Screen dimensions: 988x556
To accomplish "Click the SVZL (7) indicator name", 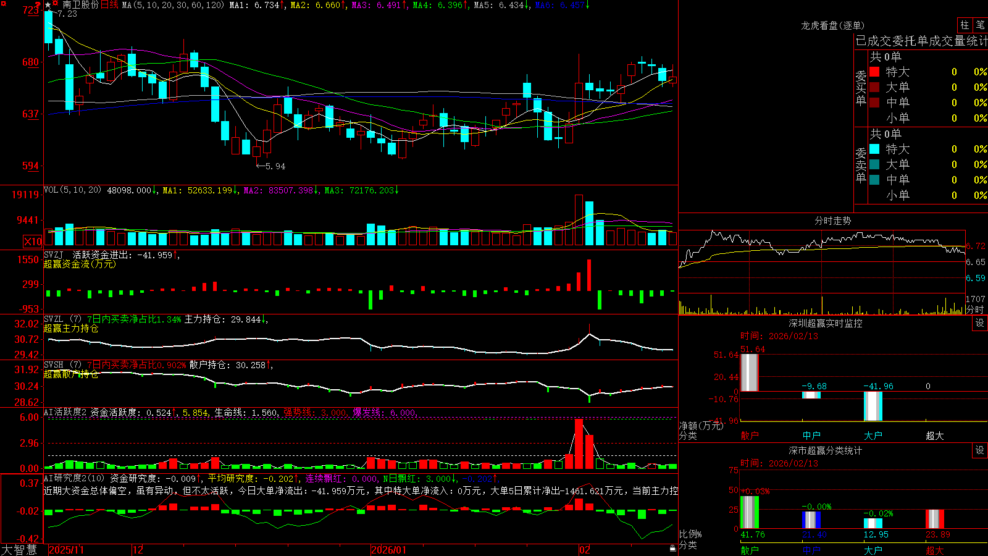I will click(x=62, y=319).
